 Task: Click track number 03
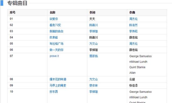tap(11, 31)
